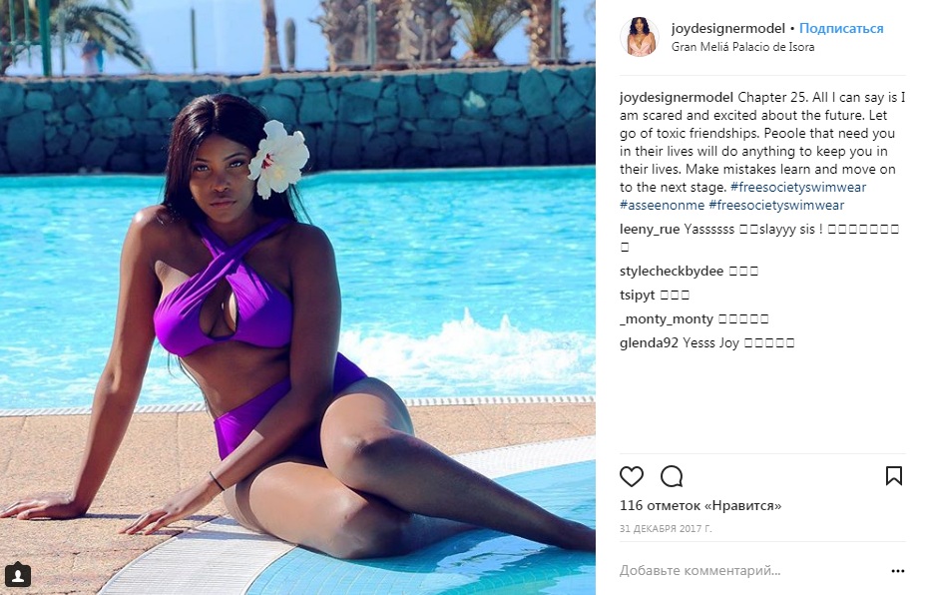Focus the Добавьте комментарий input field
The height and width of the screenshot is (595, 926).
coord(750,571)
